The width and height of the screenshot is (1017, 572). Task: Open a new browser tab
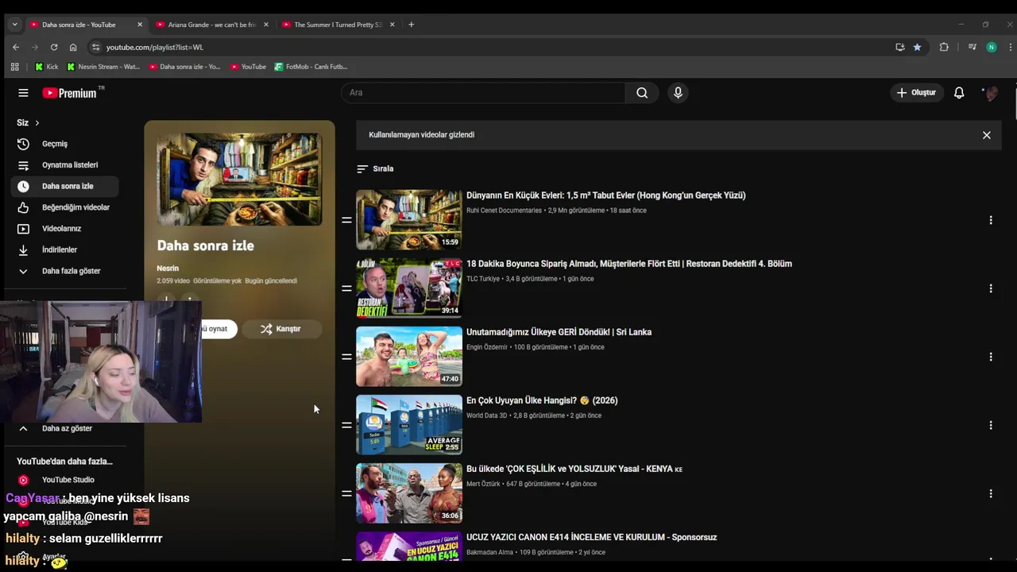[411, 25]
